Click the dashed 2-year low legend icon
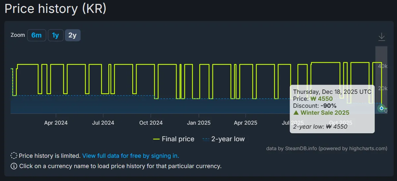This screenshot has width=397, height=181. pos(206,139)
